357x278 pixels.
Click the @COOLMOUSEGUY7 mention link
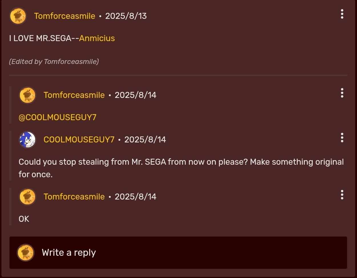coord(57,117)
